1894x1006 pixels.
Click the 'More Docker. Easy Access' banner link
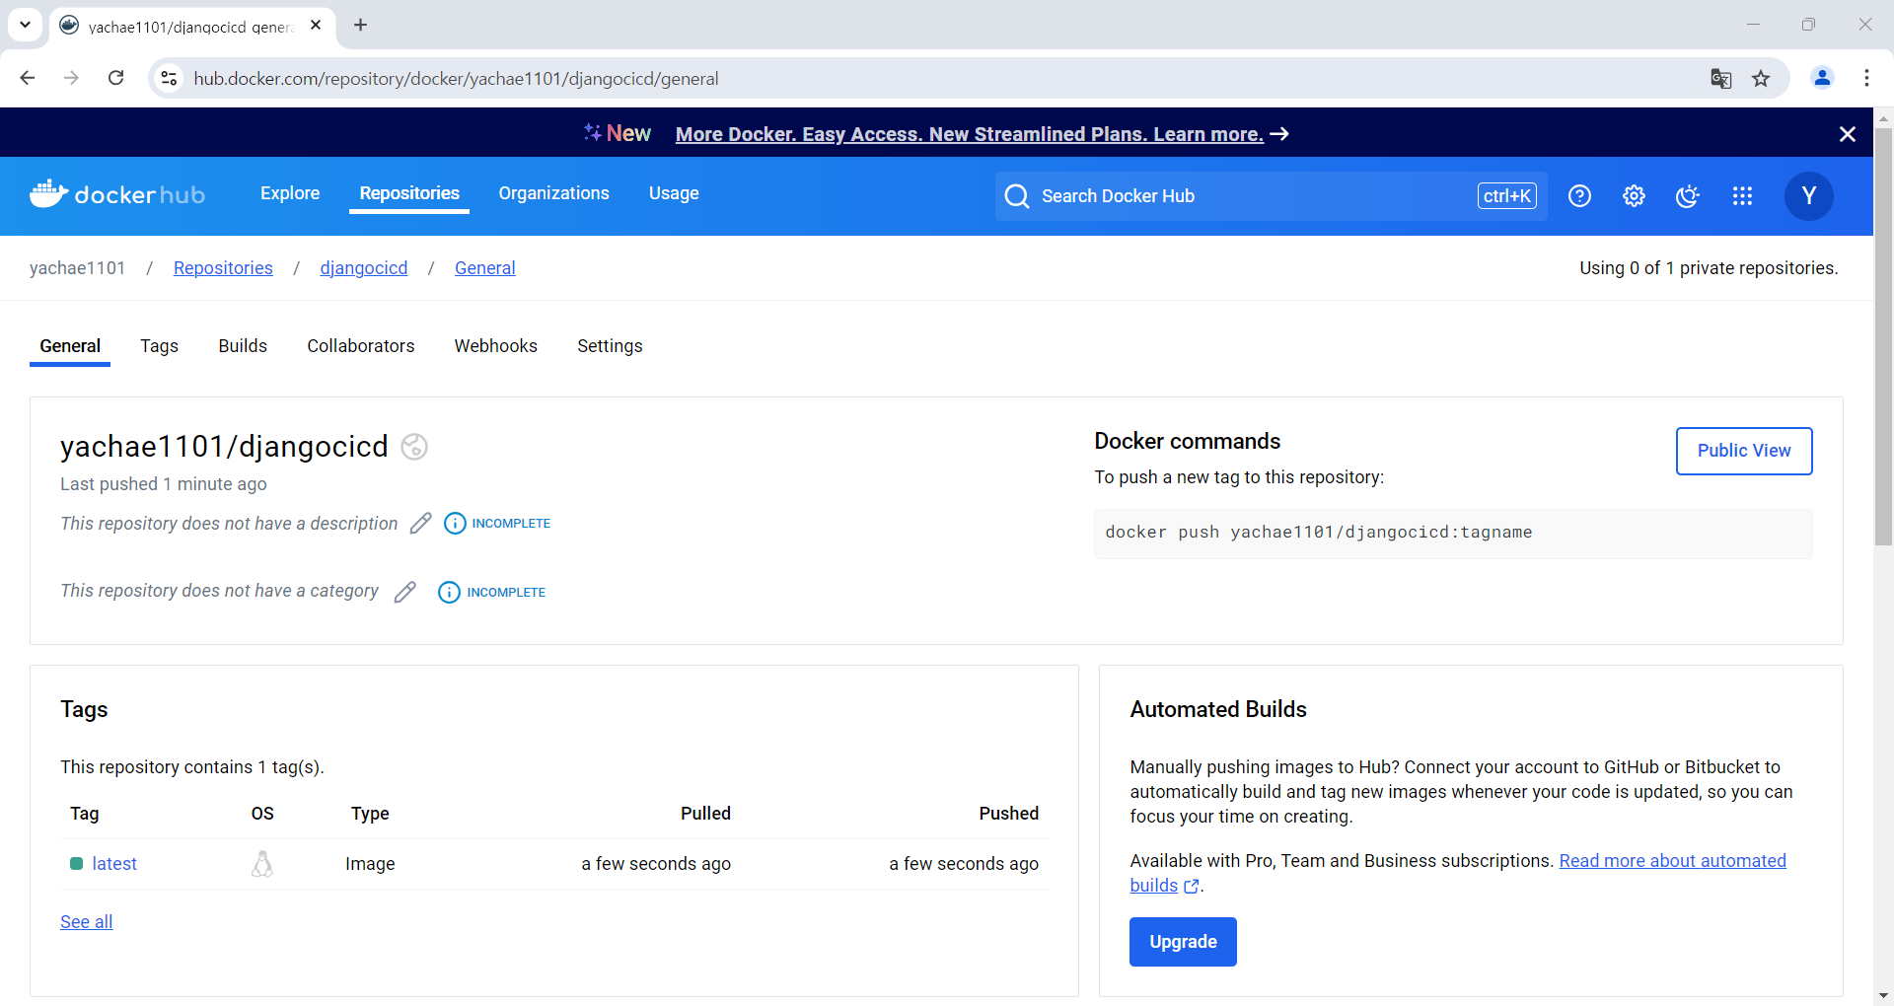click(970, 134)
